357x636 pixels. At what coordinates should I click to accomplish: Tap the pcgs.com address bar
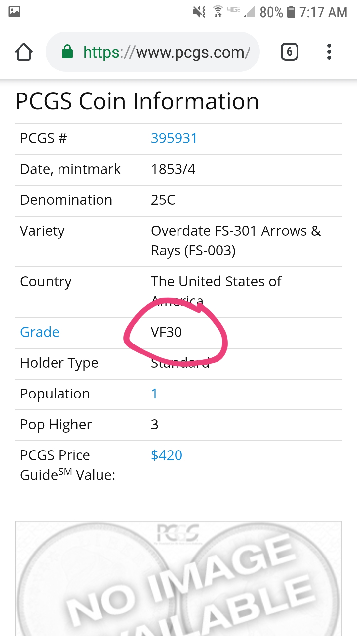click(153, 52)
